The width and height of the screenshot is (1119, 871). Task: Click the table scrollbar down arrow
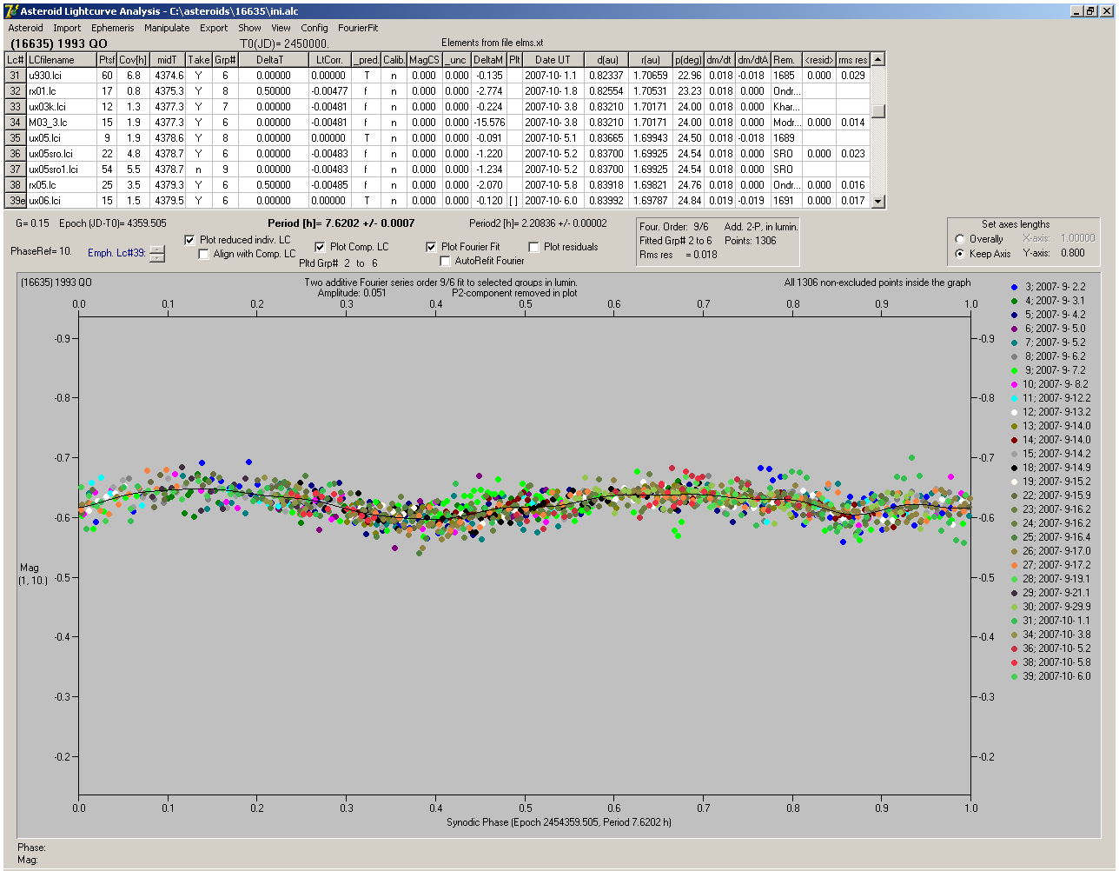(878, 201)
